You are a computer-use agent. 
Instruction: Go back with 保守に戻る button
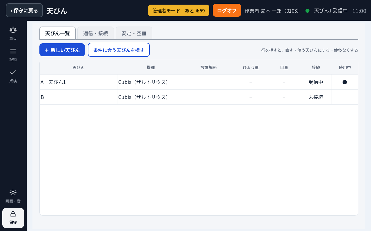pos(24,10)
